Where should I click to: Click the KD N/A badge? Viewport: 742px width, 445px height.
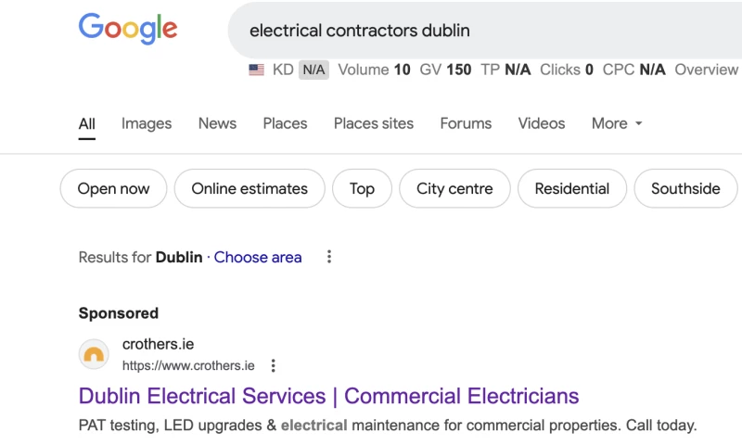coord(313,70)
